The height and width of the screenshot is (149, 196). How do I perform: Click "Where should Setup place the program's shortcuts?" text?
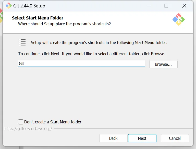[x=64, y=24]
